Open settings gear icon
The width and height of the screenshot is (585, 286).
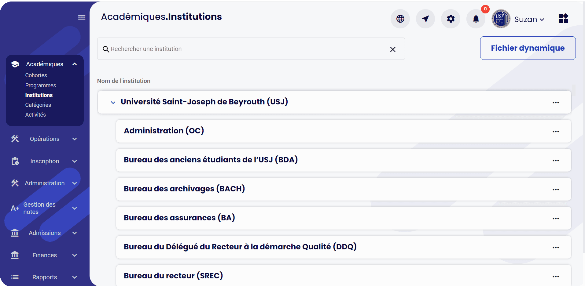[451, 19]
